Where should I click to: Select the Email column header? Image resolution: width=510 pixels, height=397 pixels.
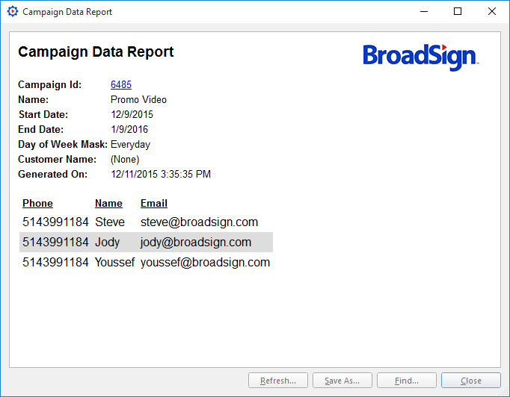point(154,203)
